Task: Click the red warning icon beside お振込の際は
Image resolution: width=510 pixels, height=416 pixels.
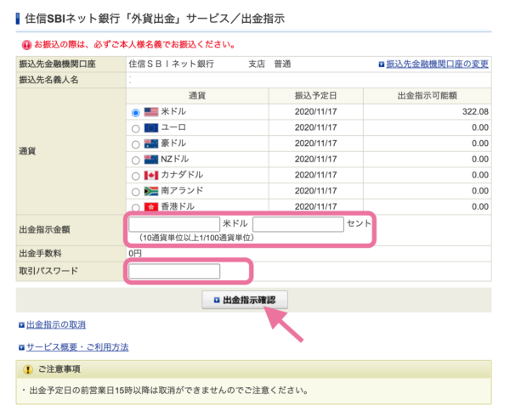Action: pos(26,45)
